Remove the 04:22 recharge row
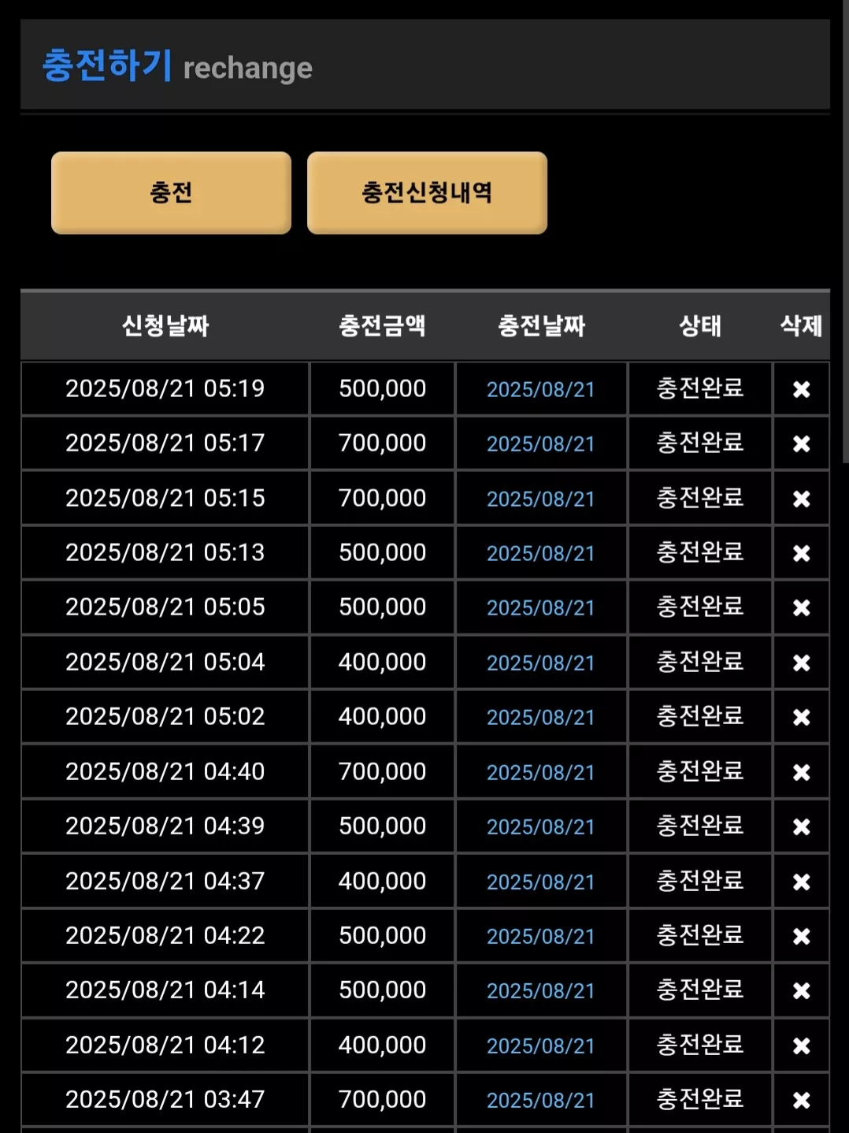Viewport: 849px width, 1133px height. coord(801,936)
